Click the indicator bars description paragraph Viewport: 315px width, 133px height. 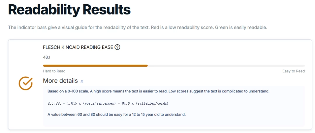point(138,27)
